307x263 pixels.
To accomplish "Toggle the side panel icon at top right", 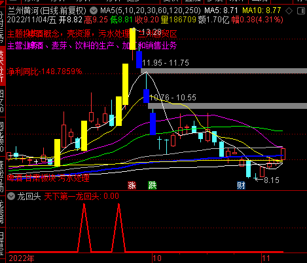I will tap(301, 10).
